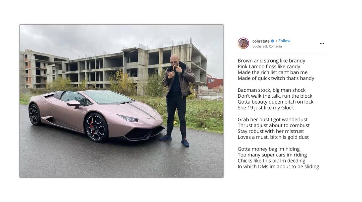Viewport: 362px width, 202px height.
Task: Open the pink Lamborghini post photo
Action: 121,101
